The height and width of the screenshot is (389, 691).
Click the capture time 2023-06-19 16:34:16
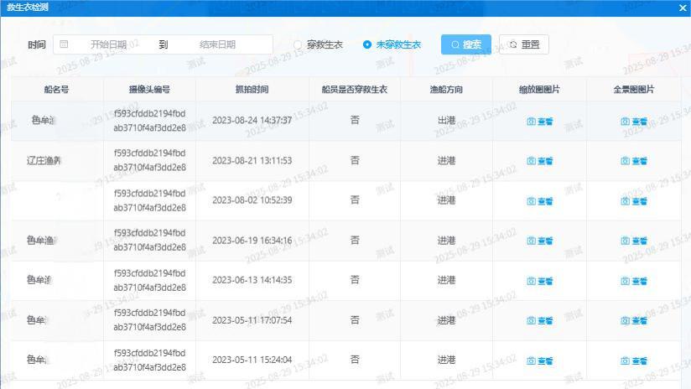point(252,240)
